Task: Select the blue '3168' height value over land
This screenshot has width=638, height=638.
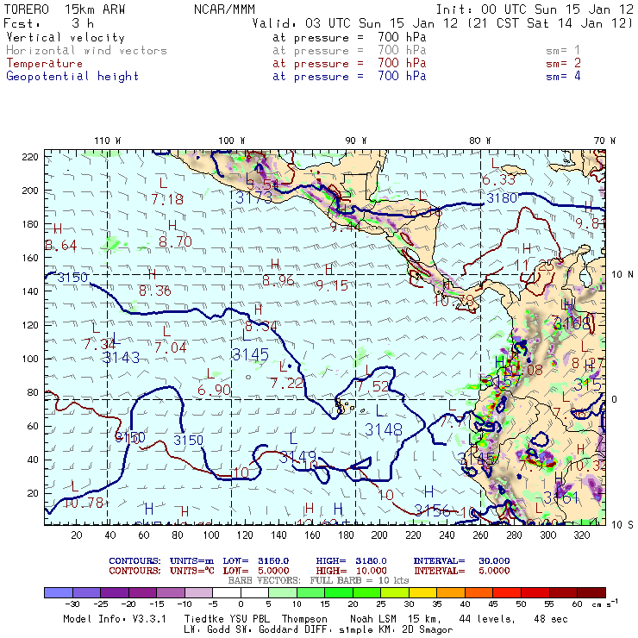Action: pos(572,324)
